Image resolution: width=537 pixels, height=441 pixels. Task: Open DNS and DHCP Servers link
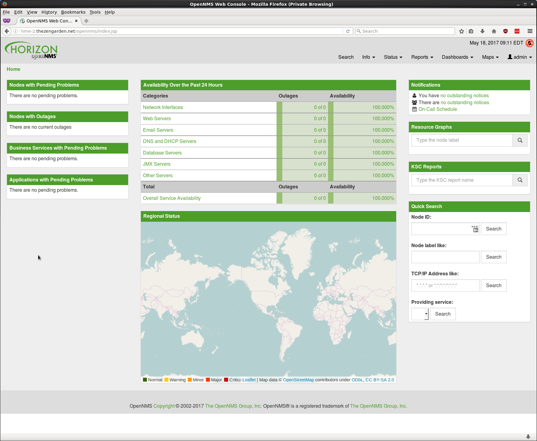click(x=170, y=141)
